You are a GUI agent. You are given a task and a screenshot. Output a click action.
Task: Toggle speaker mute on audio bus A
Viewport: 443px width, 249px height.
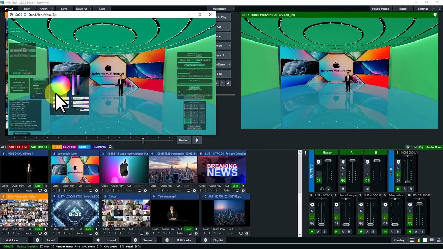click(343, 181)
